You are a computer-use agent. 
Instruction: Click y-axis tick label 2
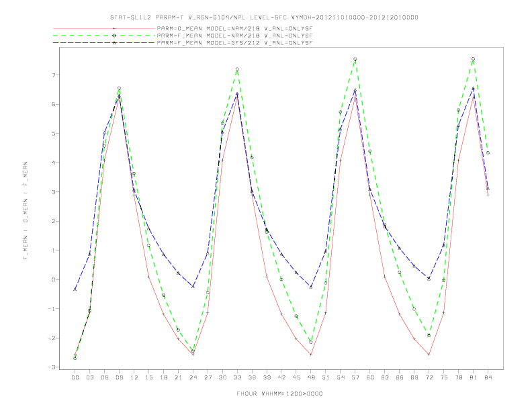(x=54, y=221)
